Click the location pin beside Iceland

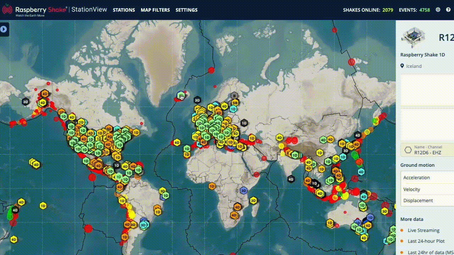pyautogui.click(x=402, y=66)
